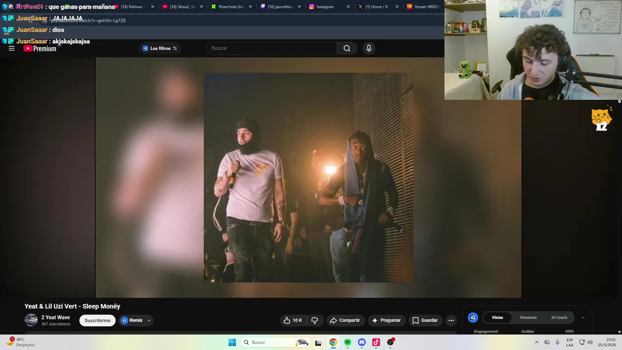The width and height of the screenshot is (622, 350).
Task: Like the video with thumbs up
Action: tap(293, 320)
